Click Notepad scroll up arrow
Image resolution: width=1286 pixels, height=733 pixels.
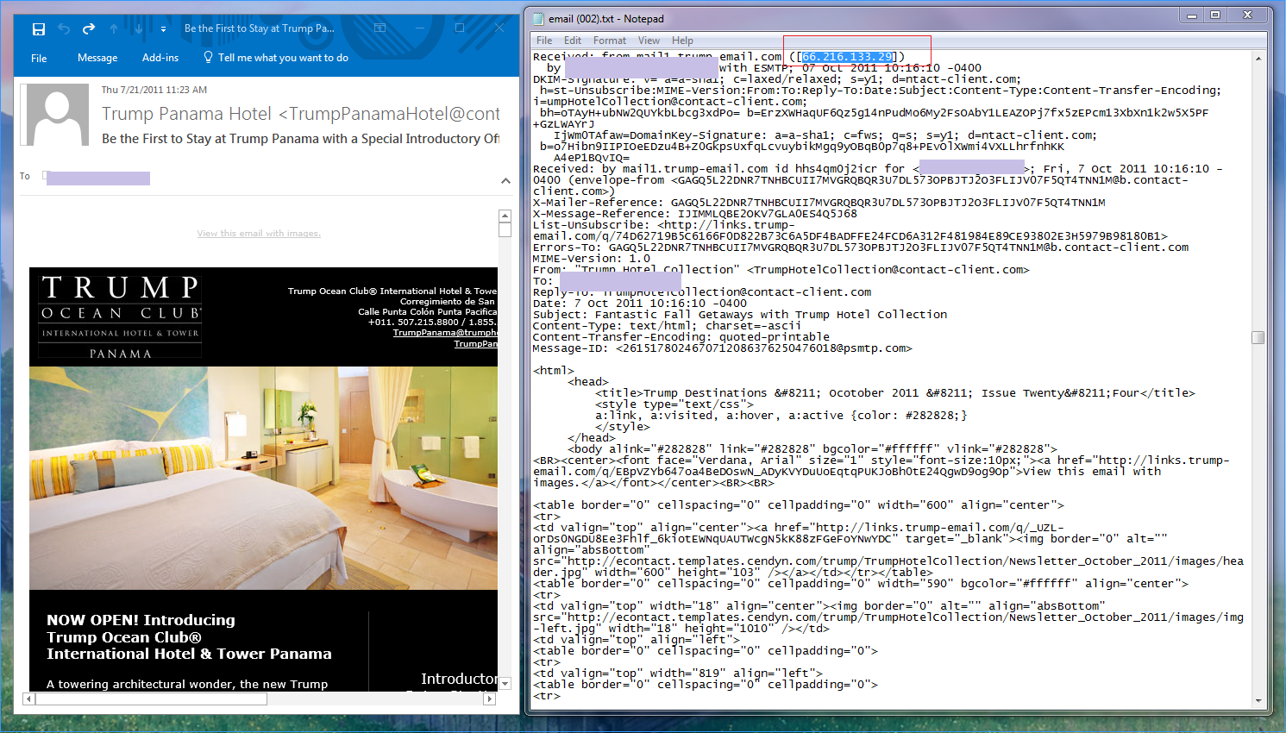tap(1258, 59)
